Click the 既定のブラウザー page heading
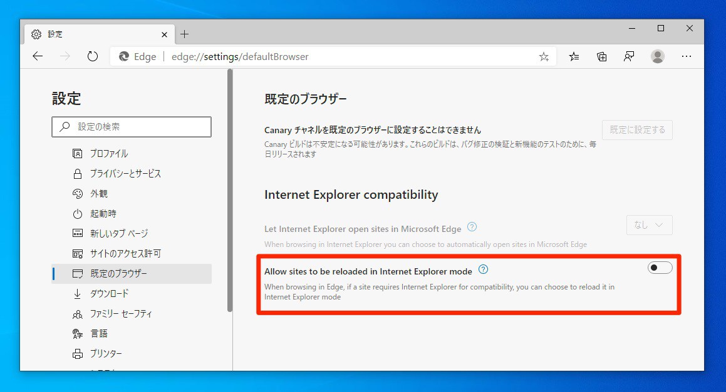The width and height of the screenshot is (726, 392). coord(306,99)
